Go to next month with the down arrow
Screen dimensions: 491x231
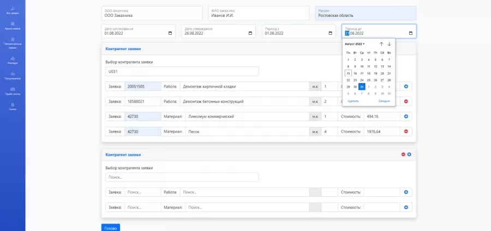(389, 44)
